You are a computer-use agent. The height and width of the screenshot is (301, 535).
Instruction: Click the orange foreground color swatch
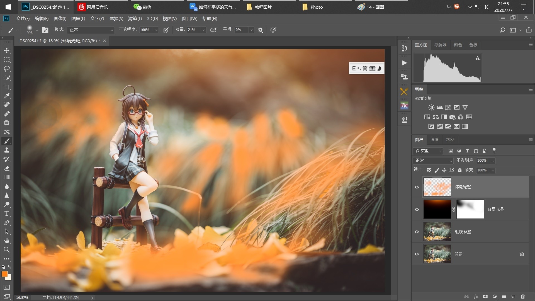(x=4, y=274)
